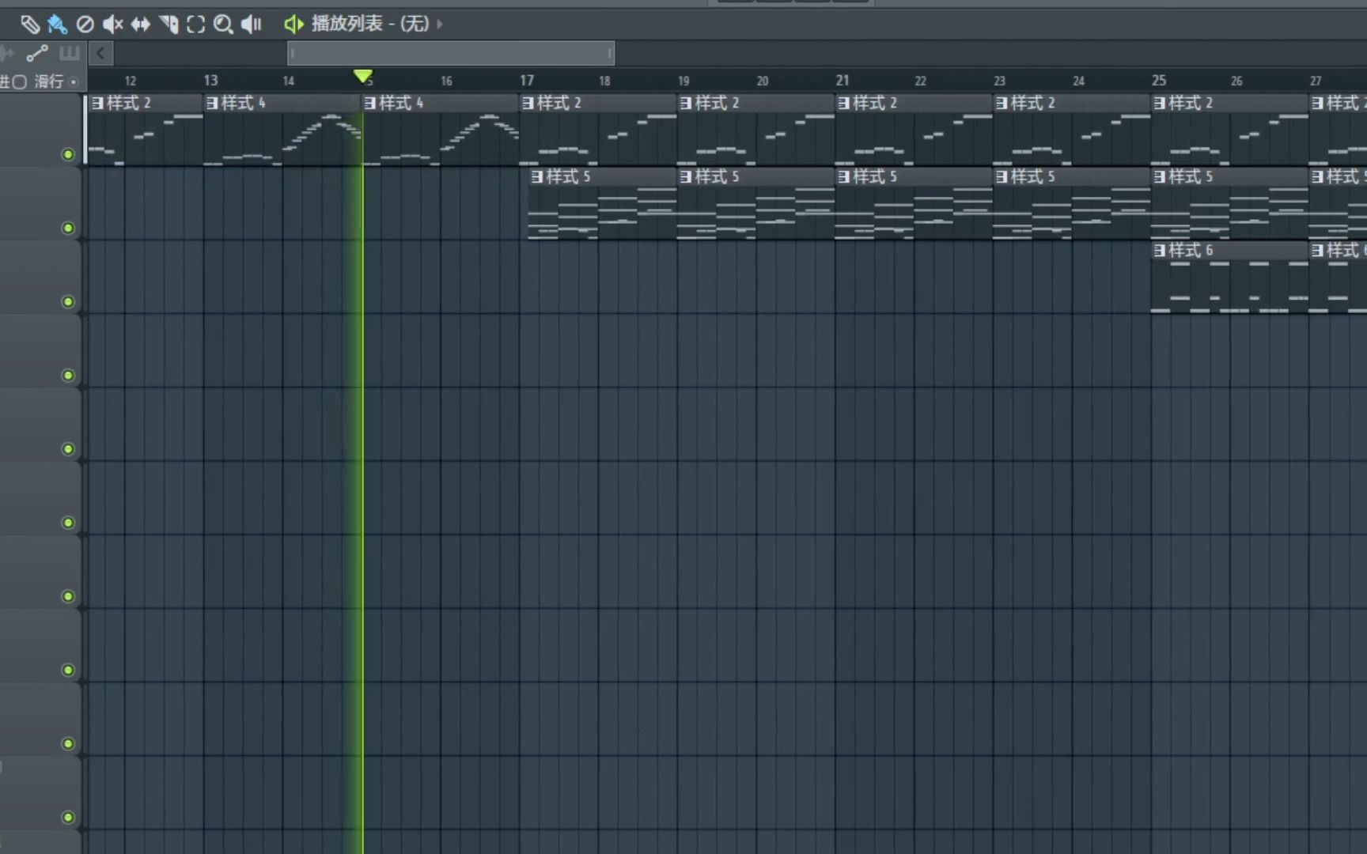Image resolution: width=1367 pixels, height=854 pixels.
Task: Mute the track containing 样式 2 clips
Action: (x=68, y=154)
